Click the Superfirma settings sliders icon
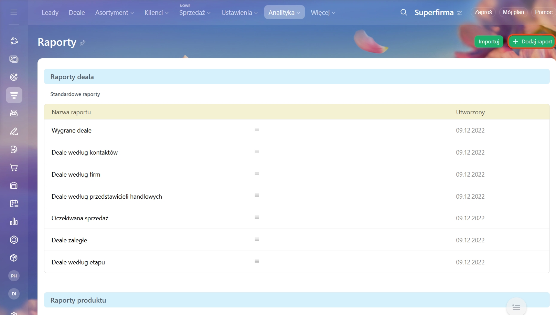 (x=460, y=13)
